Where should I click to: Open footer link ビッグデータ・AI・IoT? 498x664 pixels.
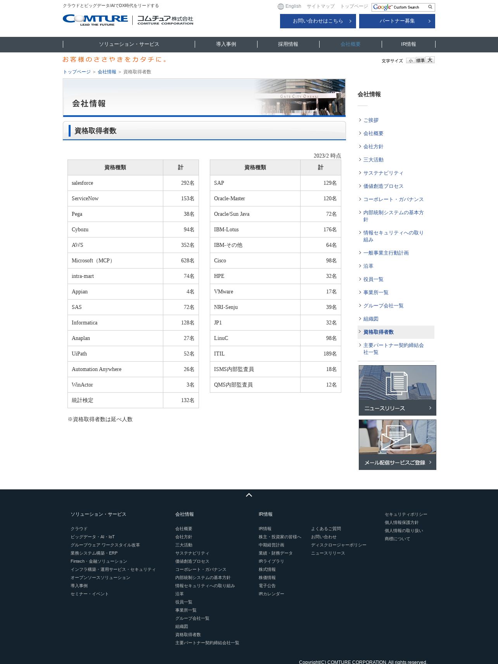tap(93, 537)
